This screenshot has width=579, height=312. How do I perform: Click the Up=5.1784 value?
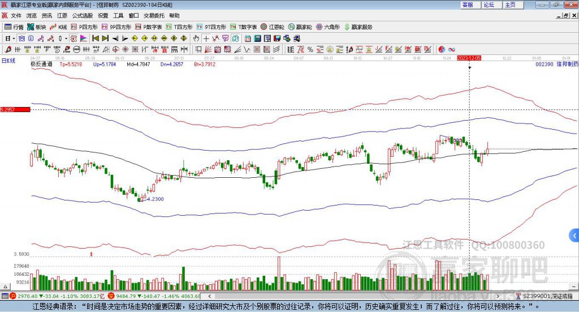click(105, 64)
